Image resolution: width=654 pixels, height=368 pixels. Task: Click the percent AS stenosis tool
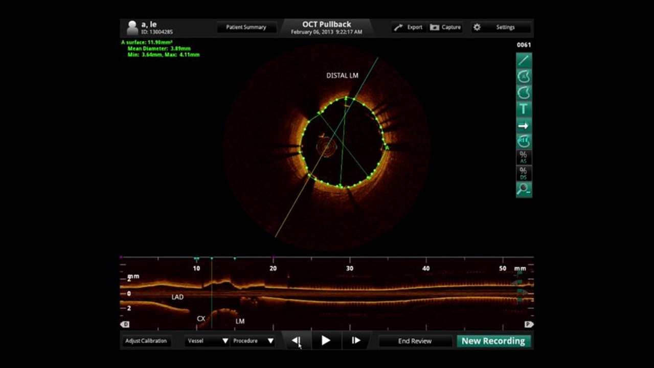pyautogui.click(x=524, y=157)
